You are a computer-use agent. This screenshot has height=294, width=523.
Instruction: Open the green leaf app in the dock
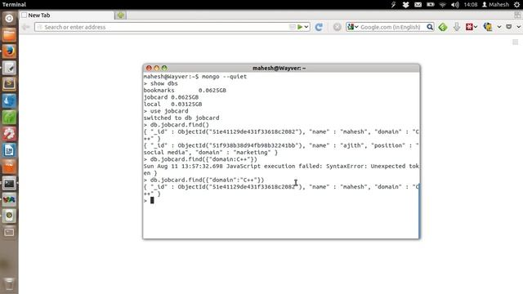pyautogui.click(x=9, y=117)
